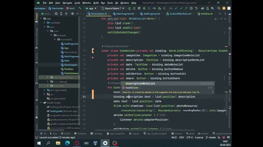Click the Git Rollback undo arrow
This screenshot has width=263, height=147.
tap(196, 8)
